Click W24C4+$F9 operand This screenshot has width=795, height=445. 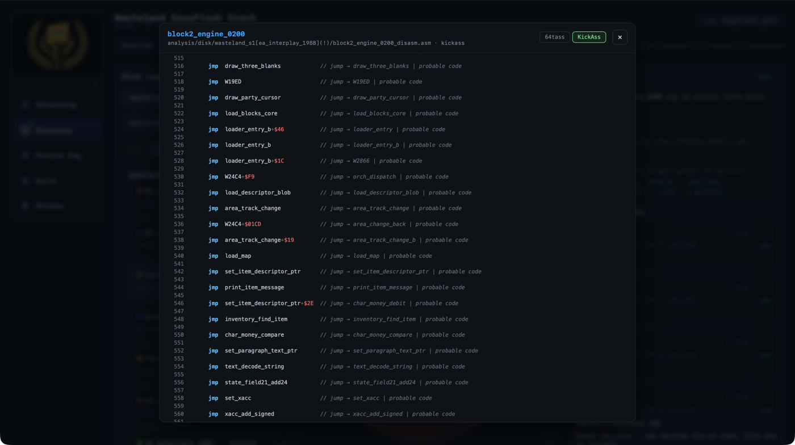(240, 177)
